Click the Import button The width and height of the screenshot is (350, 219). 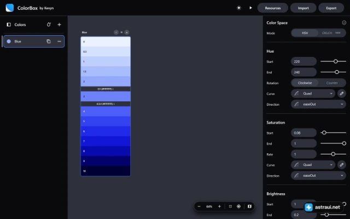(303, 8)
